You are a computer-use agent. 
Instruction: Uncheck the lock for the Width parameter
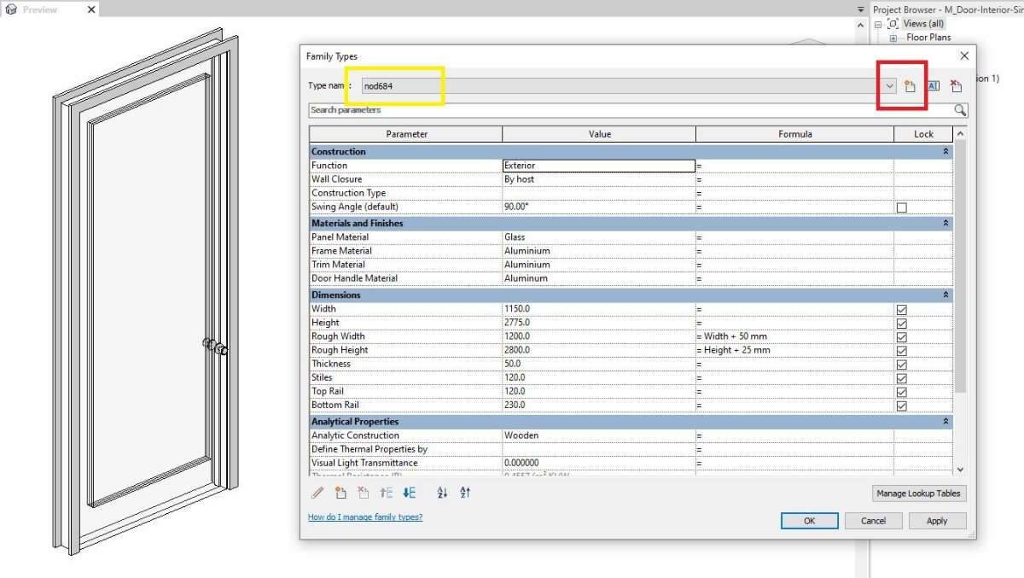pyautogui.click(x=902, y=310)
